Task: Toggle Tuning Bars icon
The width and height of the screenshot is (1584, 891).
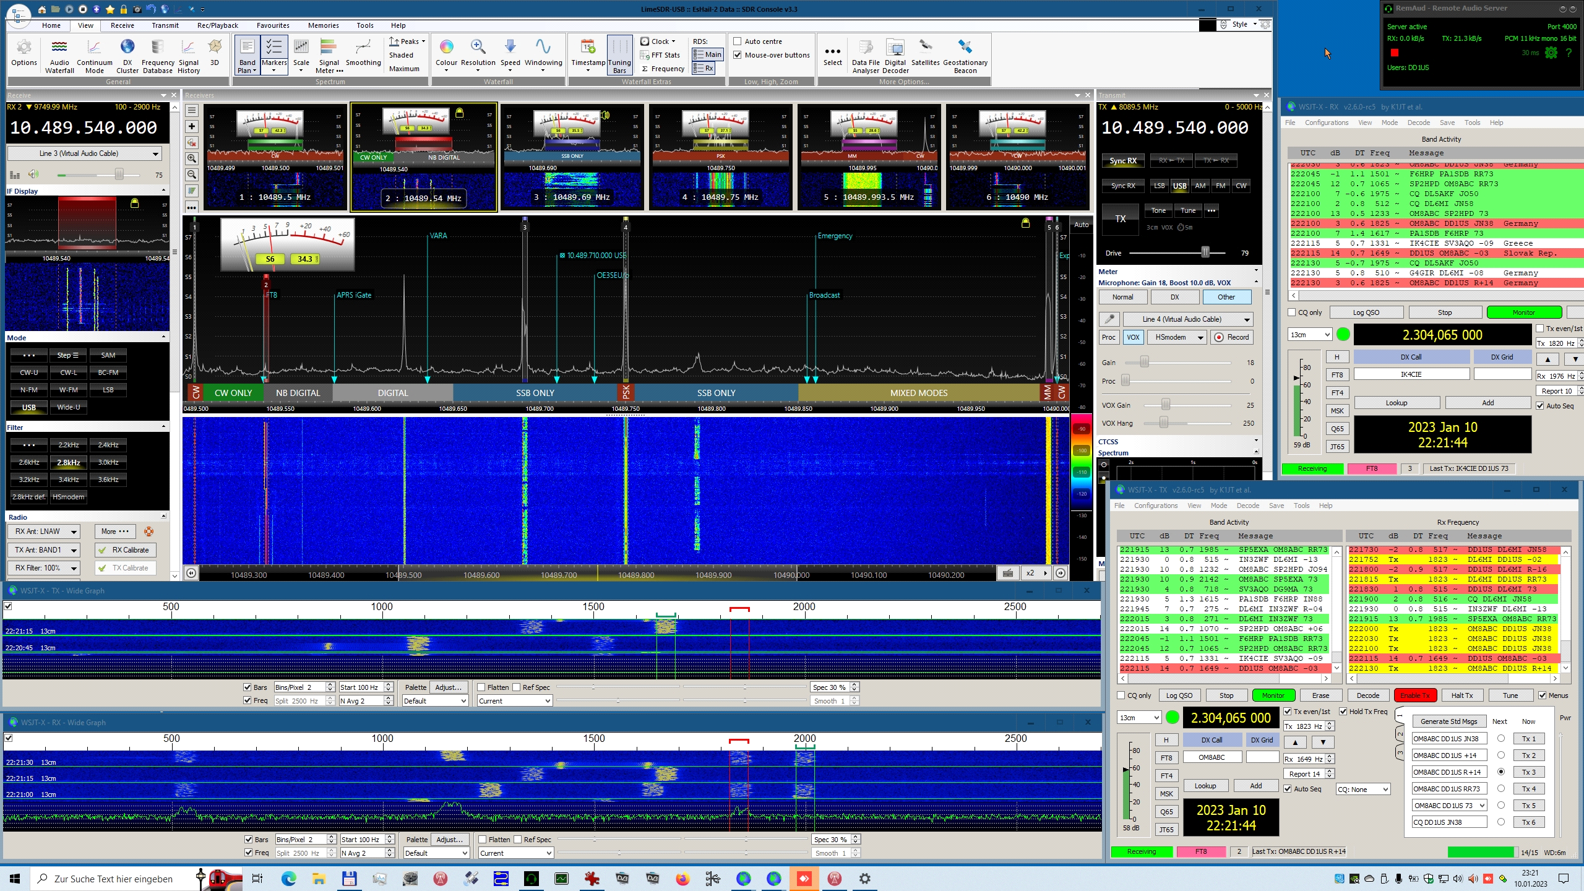Action: coord(619,56)
